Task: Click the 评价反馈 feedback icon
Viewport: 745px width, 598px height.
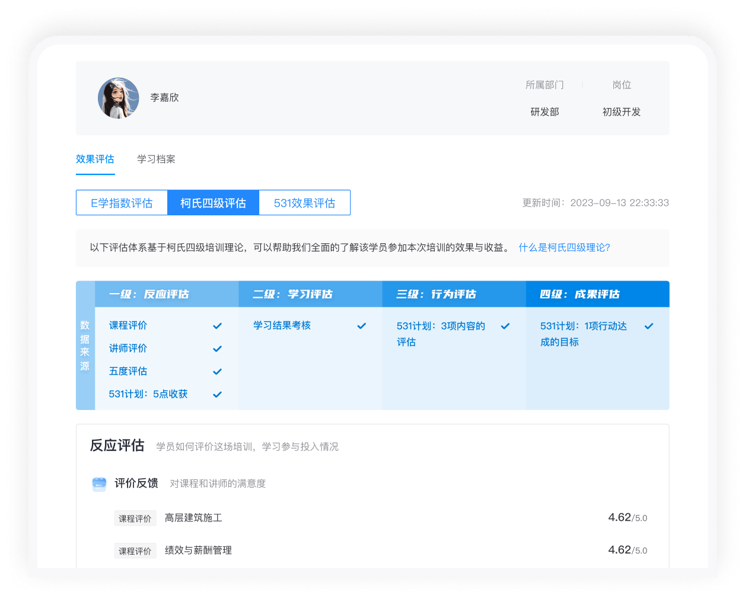Action: (x=98, y=484)
